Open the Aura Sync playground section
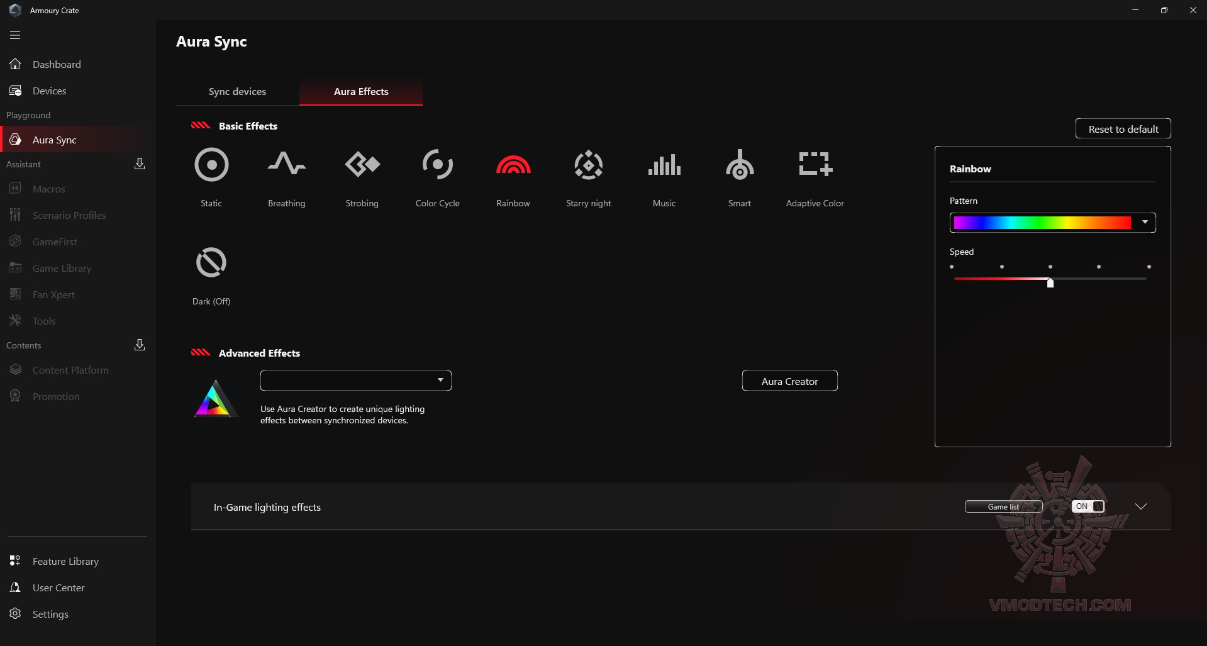 tap(55, 140)
